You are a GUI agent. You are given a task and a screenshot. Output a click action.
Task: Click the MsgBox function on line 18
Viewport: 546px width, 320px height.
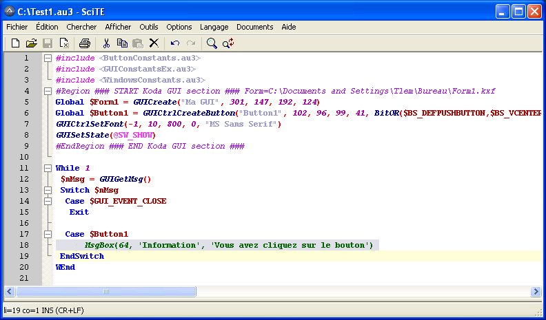(99, 245)
